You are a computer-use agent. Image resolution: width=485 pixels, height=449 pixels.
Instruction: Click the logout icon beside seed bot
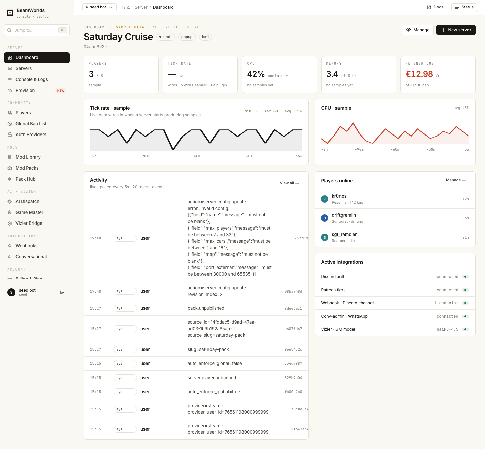click(x=62, y=292)
